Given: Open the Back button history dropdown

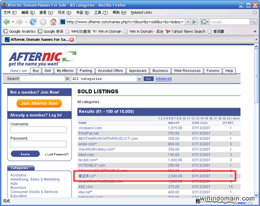Looking at the screenshot, I should [13, 22].
